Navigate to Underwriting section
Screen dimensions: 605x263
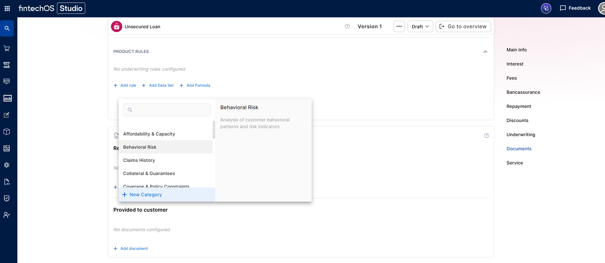pyautogui.click(x=521, y=135)
